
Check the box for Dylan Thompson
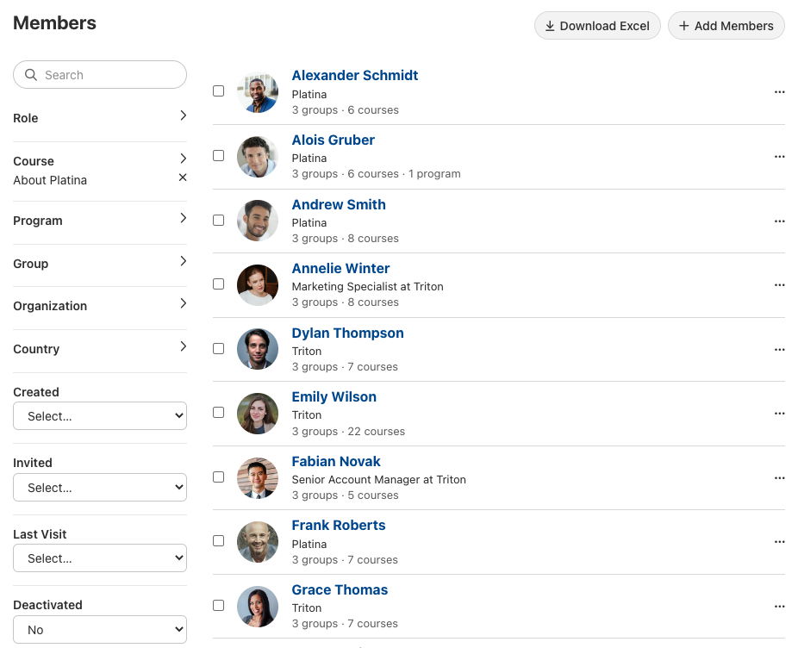(219, 349)
